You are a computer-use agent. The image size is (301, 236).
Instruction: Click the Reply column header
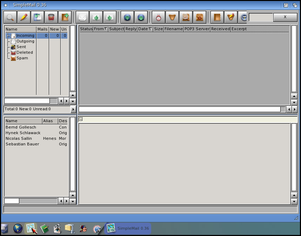point(131,29)
